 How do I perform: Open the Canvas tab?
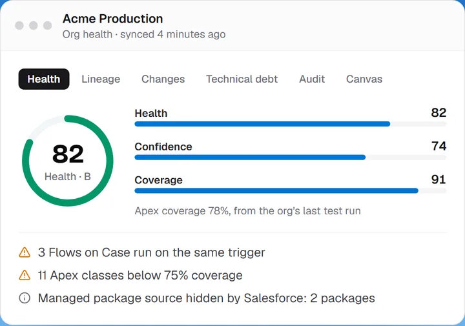point(364,79)
